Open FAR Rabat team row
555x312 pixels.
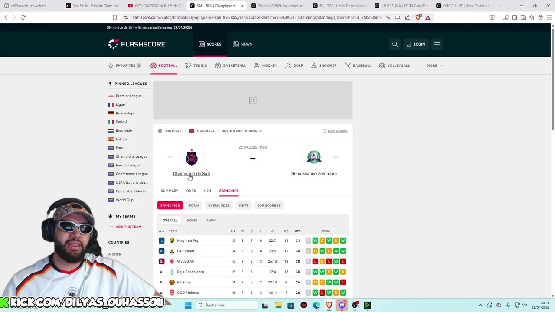point(253,251)
